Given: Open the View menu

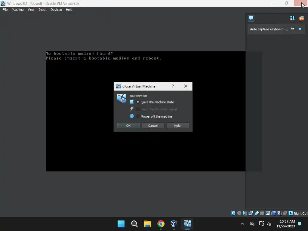Looking at the screenshot, I should pos(31,10).
